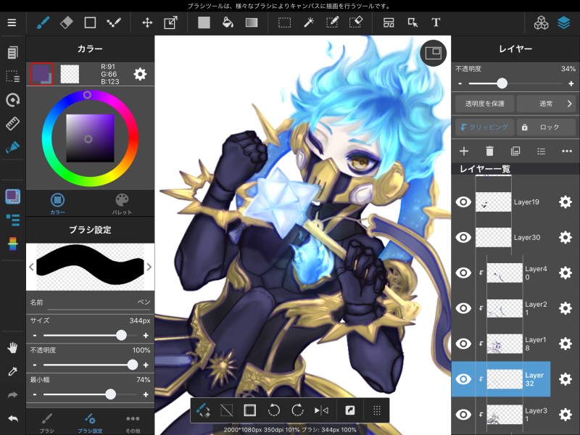Open the ブラシ設定 brush settings tab

(x=90, y=423)
